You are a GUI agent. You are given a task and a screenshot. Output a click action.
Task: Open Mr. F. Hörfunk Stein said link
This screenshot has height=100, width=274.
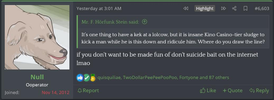[110, 22]
